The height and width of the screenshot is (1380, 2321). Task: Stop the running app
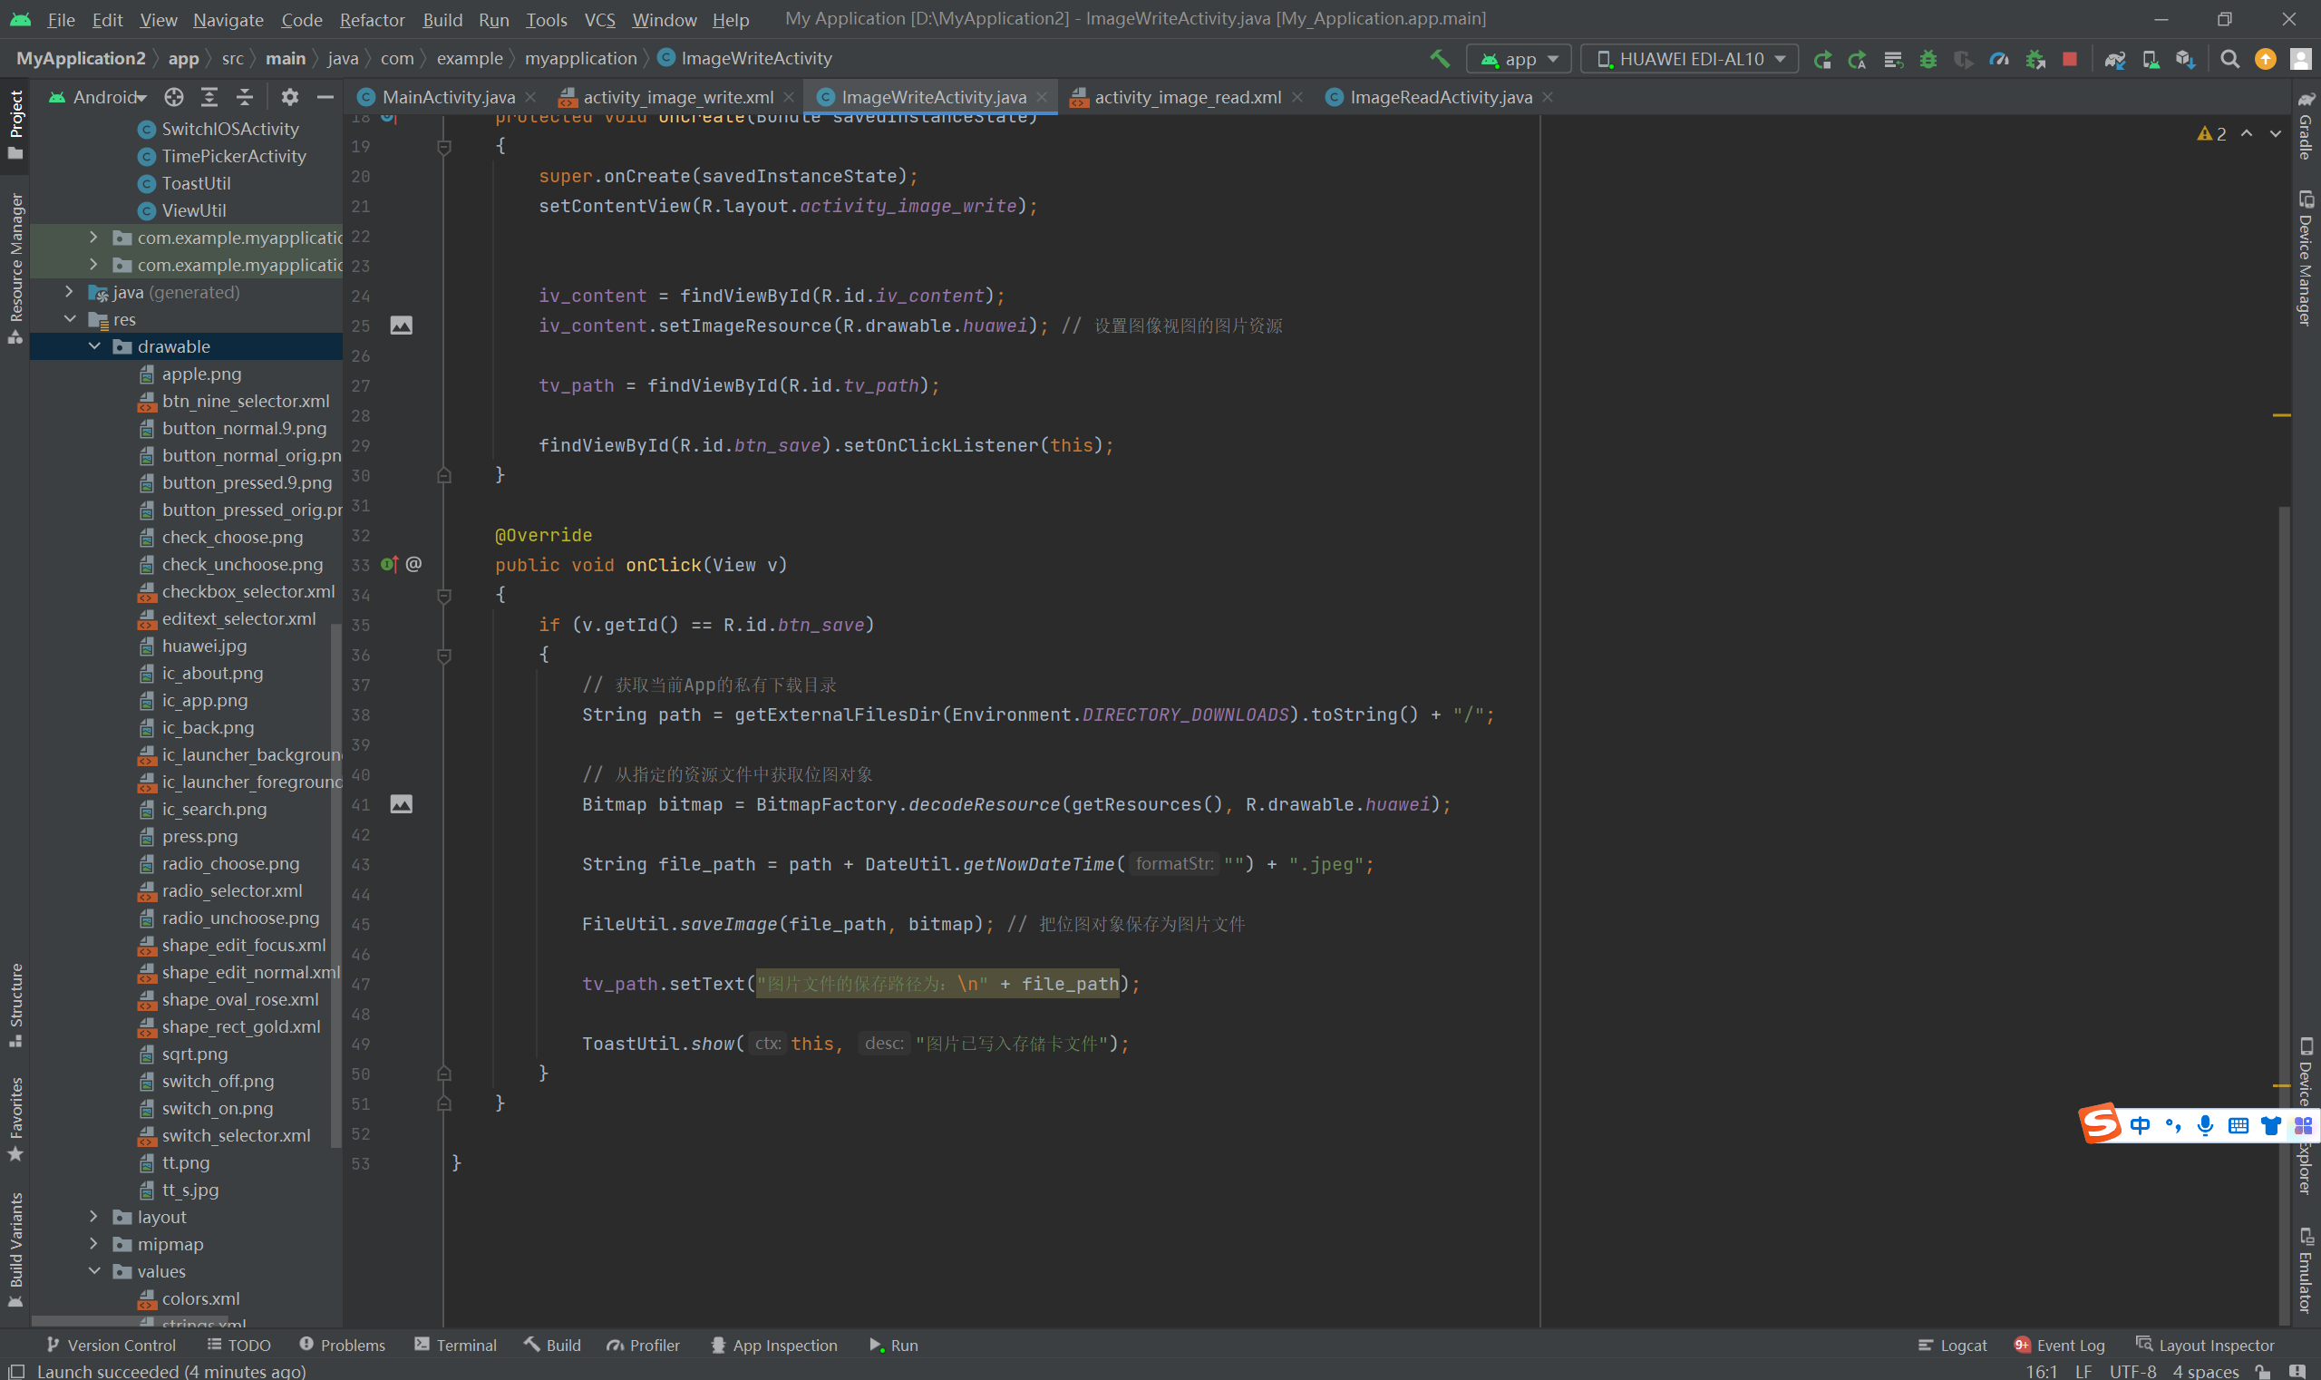(x=2069, y=59)
